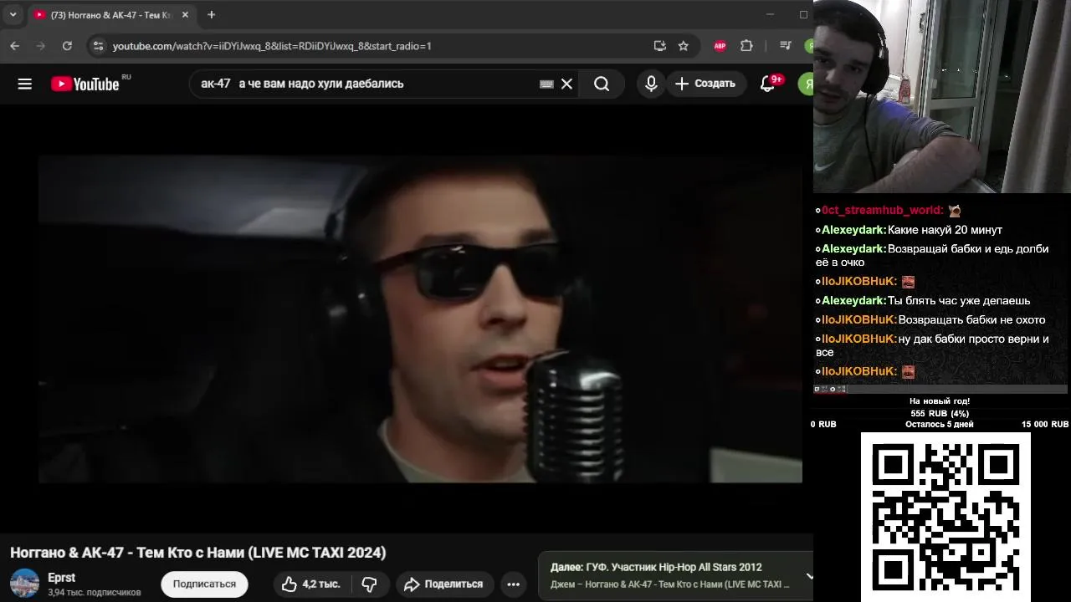Open the Eprst channel name link

point(61,578)
